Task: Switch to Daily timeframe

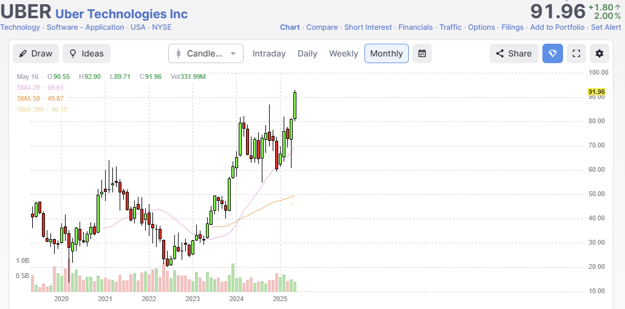Action: (x=307, y=53)
